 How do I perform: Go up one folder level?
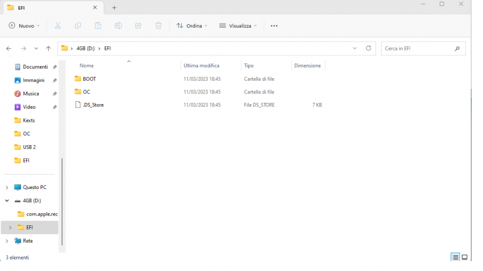coord(48,48)
